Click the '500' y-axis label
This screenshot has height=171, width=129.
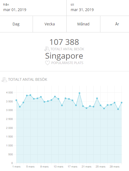[11, 154]
